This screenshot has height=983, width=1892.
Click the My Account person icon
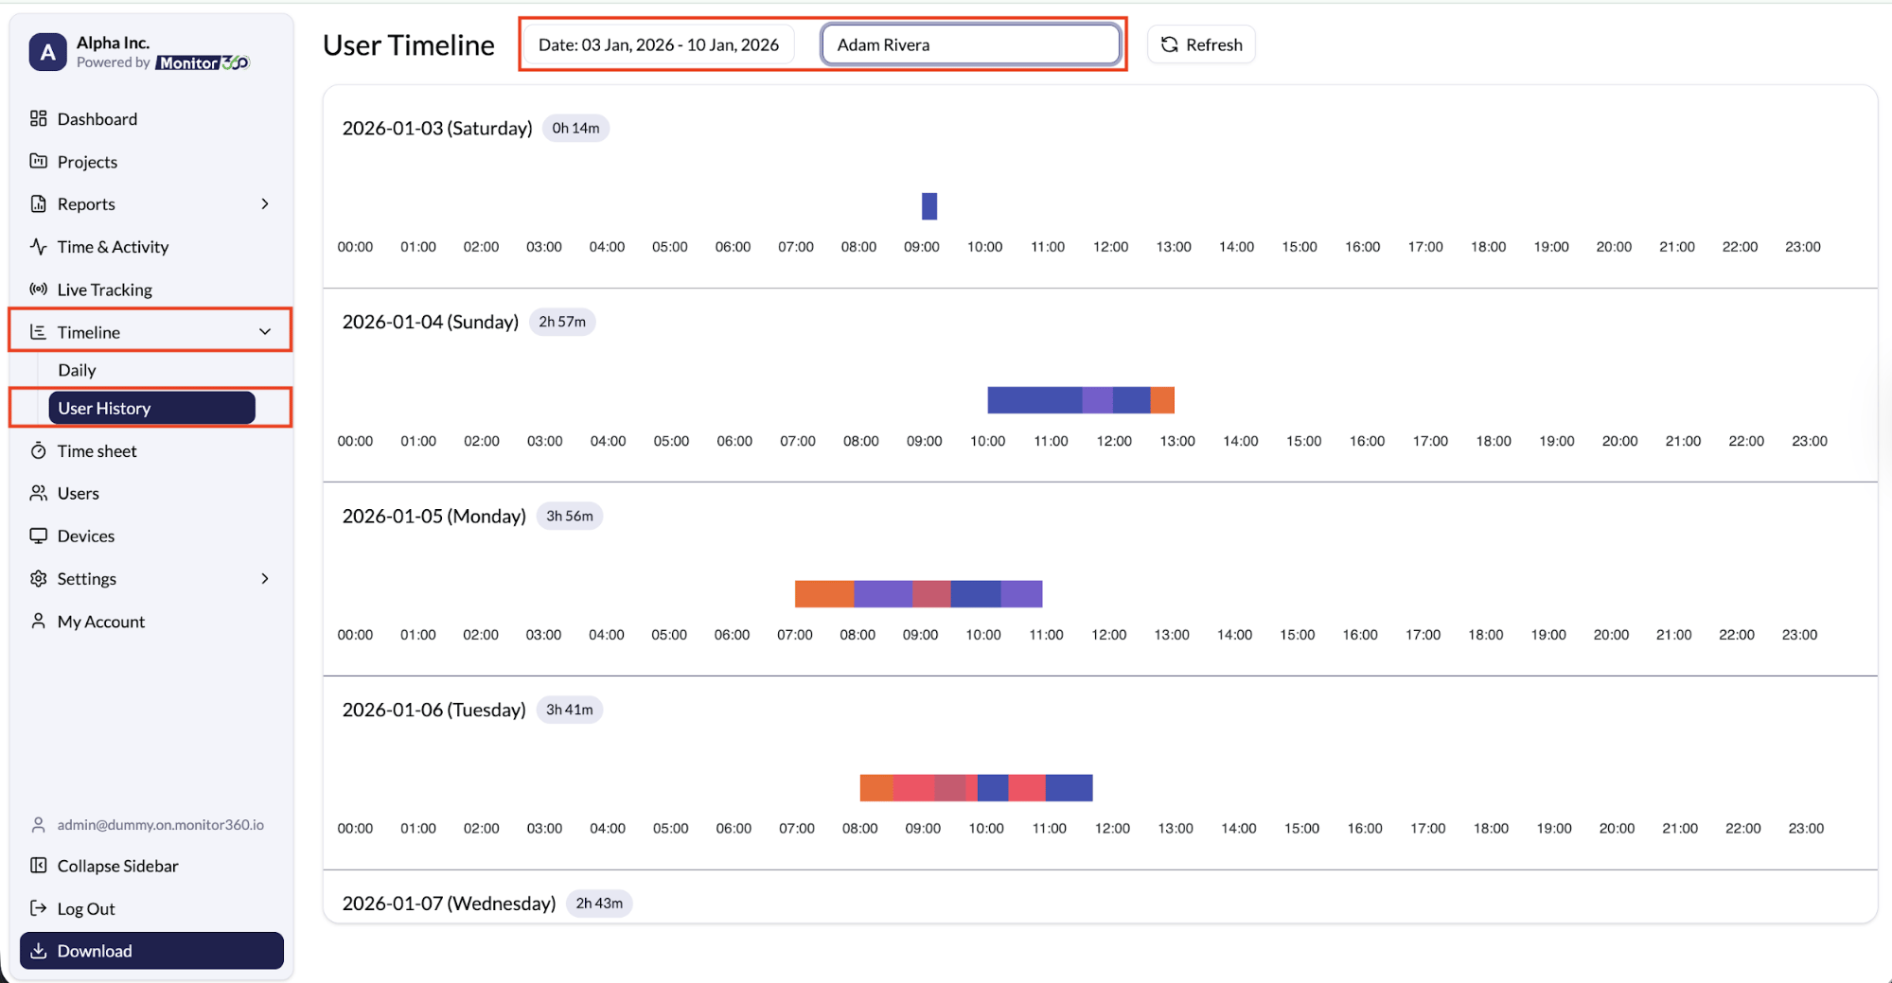[38, 621]
